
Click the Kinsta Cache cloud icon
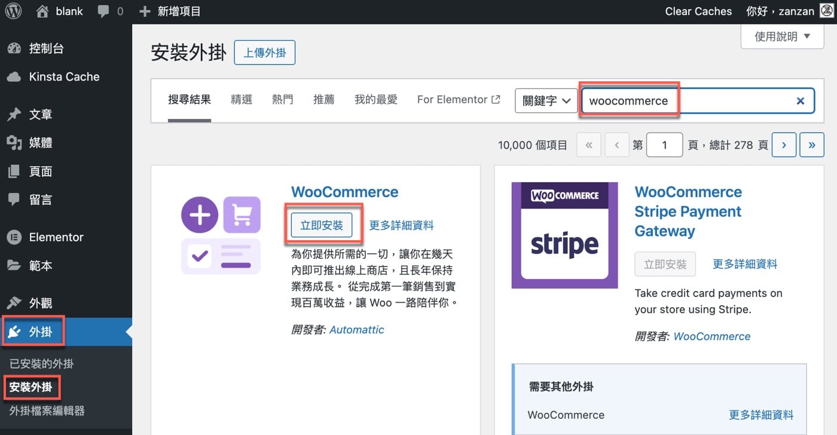14,76
